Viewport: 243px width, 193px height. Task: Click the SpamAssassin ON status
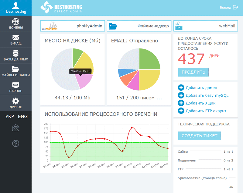click(x=231, y=187)
